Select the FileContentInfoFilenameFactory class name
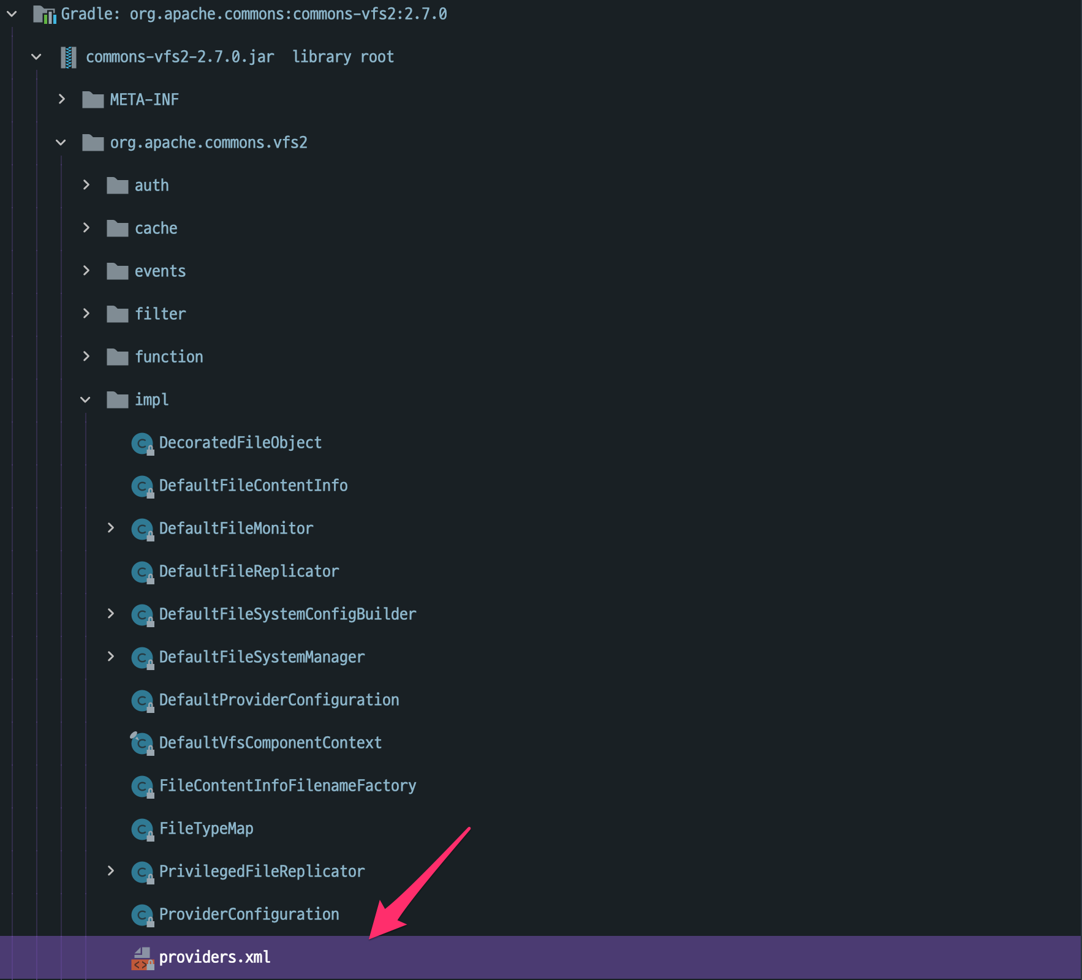Screen dimensions: 1082x980 pyautogui.click(x=287, y=785)
